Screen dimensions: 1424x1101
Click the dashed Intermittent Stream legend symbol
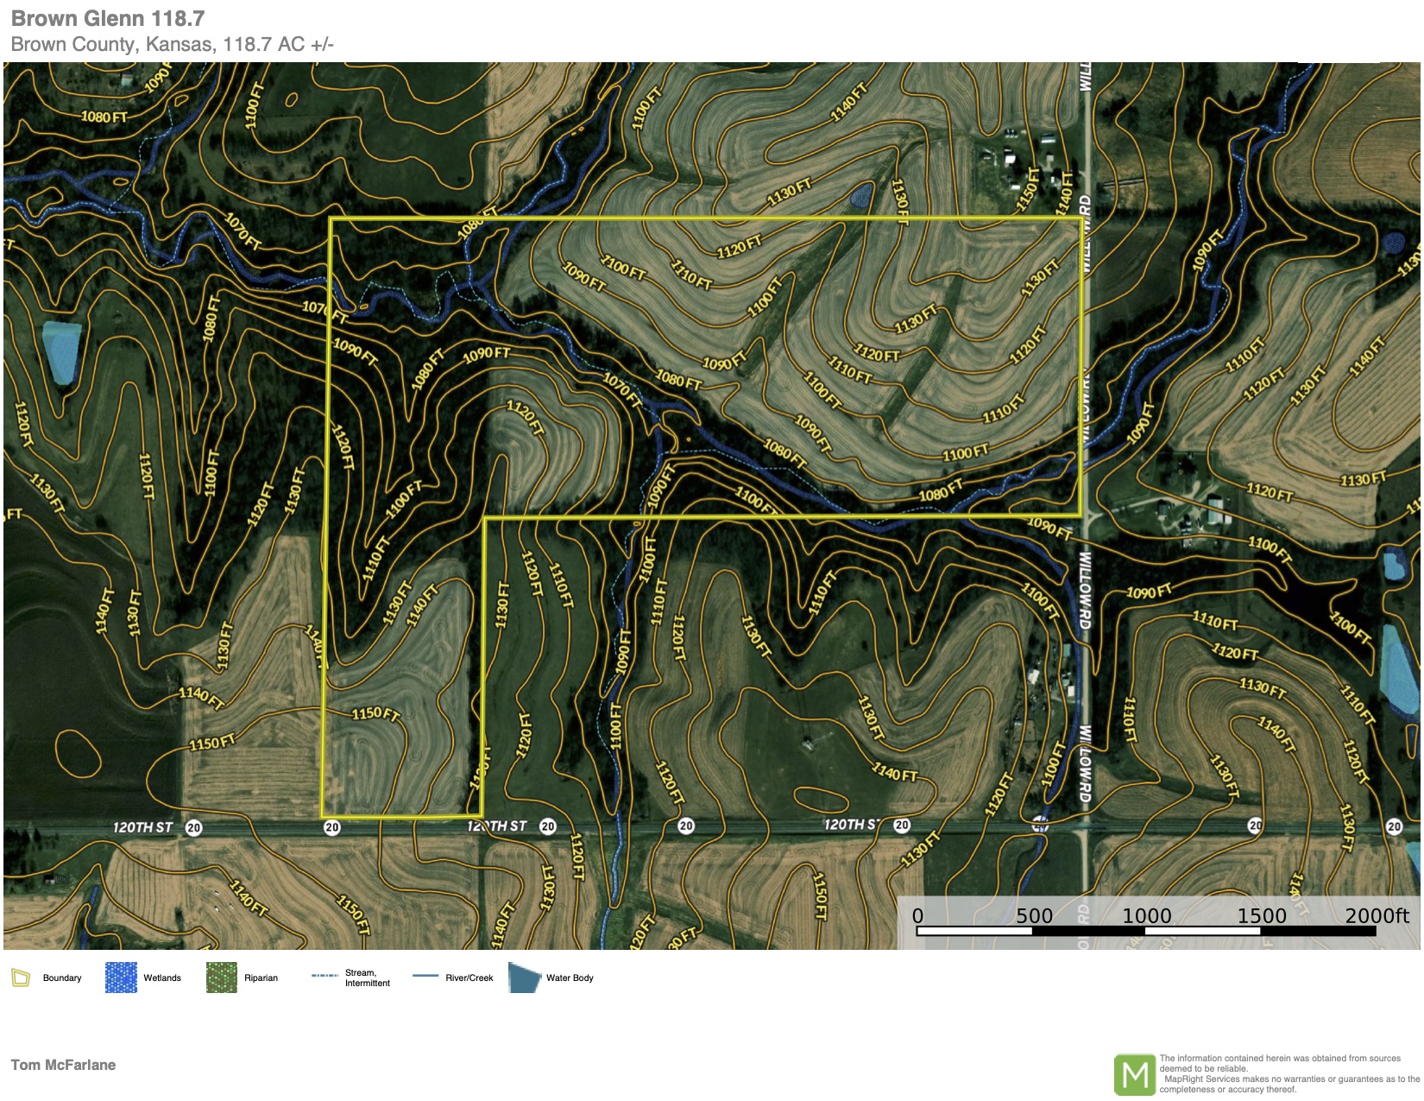(x=324, y=976)
